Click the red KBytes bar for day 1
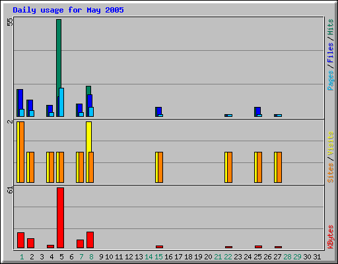This screenshot has height=264, width=338. pyautogui.click(x=20, y=240)
